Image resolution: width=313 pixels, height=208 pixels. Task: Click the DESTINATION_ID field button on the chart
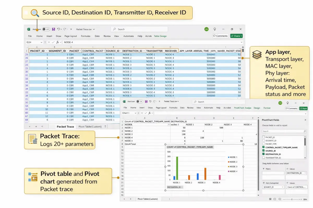click(175, 187)
